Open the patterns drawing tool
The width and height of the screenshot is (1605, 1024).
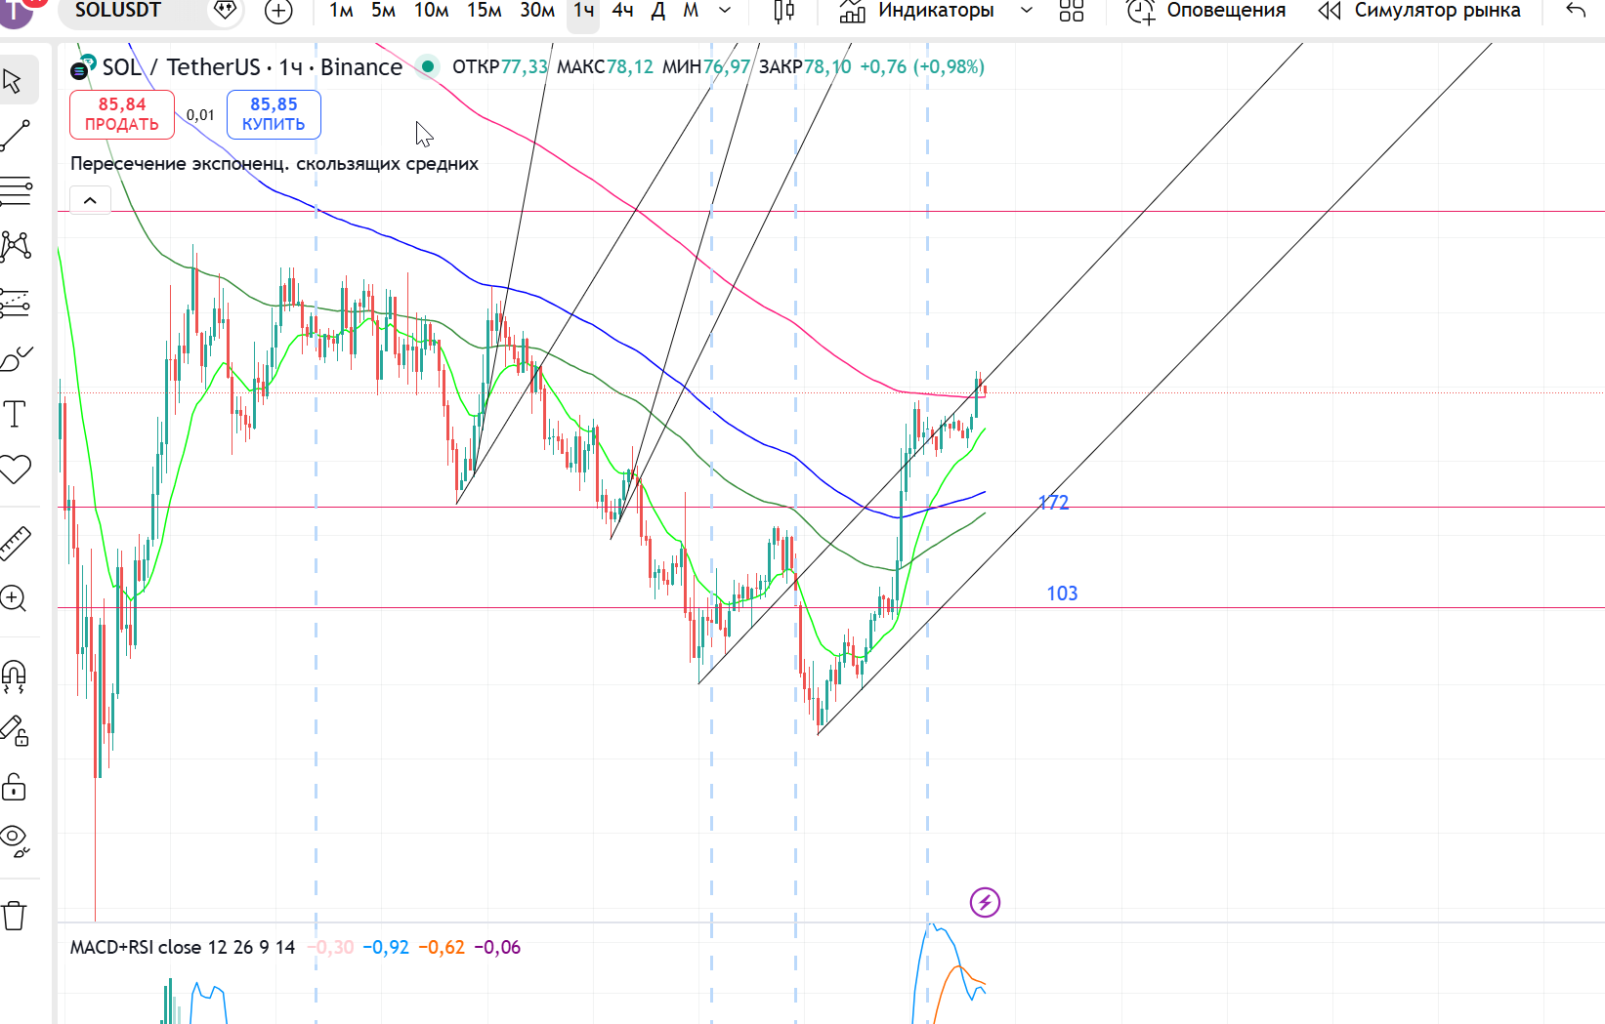click(16, 246)
